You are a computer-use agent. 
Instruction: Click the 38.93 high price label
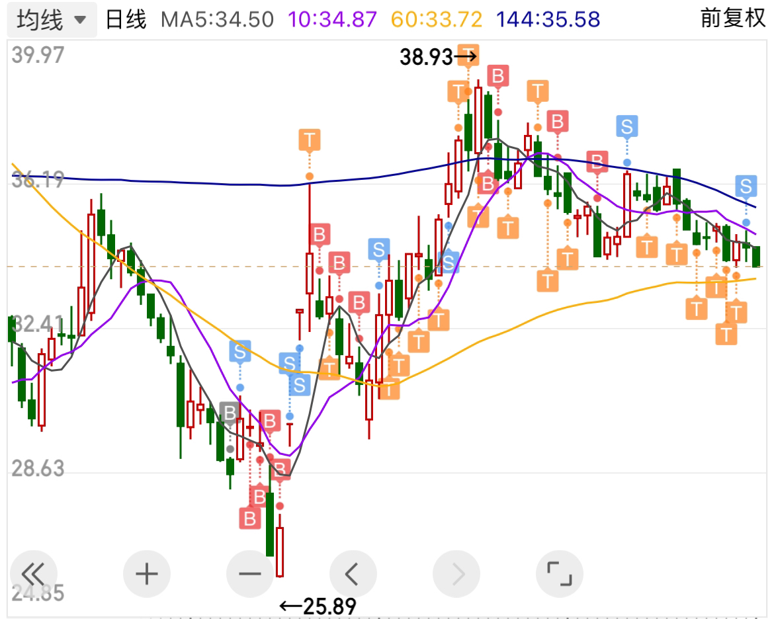(426, 58)
